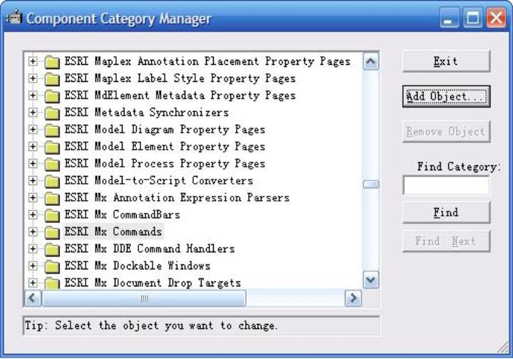Viewport: 513px width, 359px height.
Task: Expand ESRI Maplex Label Style Property Pages
Action: coord(33,78)
